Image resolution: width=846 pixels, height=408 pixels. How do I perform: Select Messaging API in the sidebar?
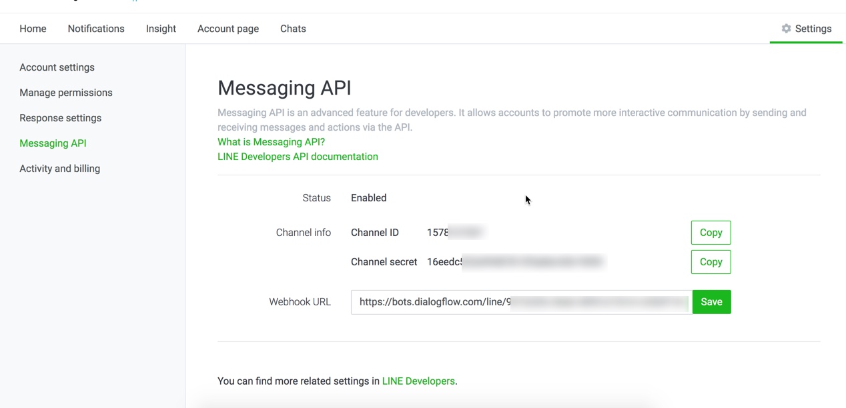53,143
